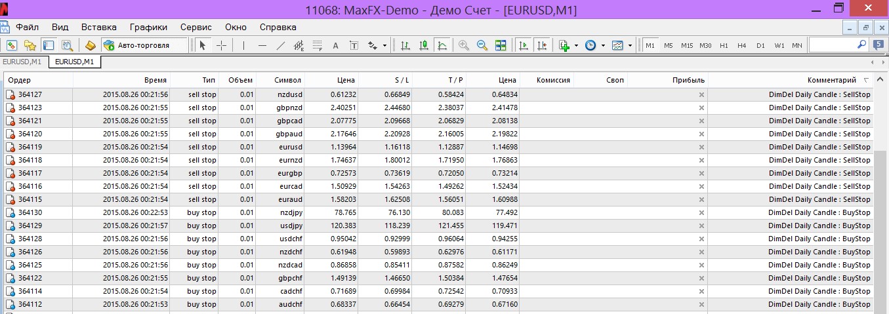Zoom out the chart with the minus magnifier
889x314 pixels.
pyautogui.click(x=482, y=45)
